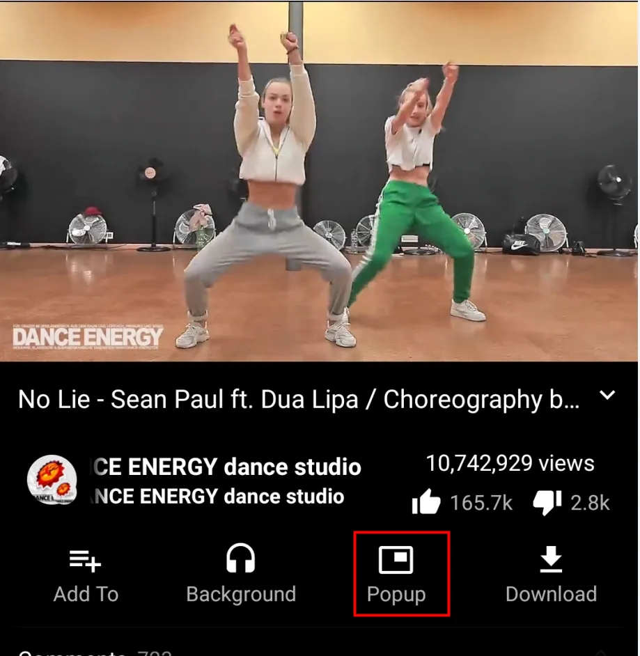Viewport: 640px width, 656px height.
Task: Expand the video description chevron
Action: (607, 395)
